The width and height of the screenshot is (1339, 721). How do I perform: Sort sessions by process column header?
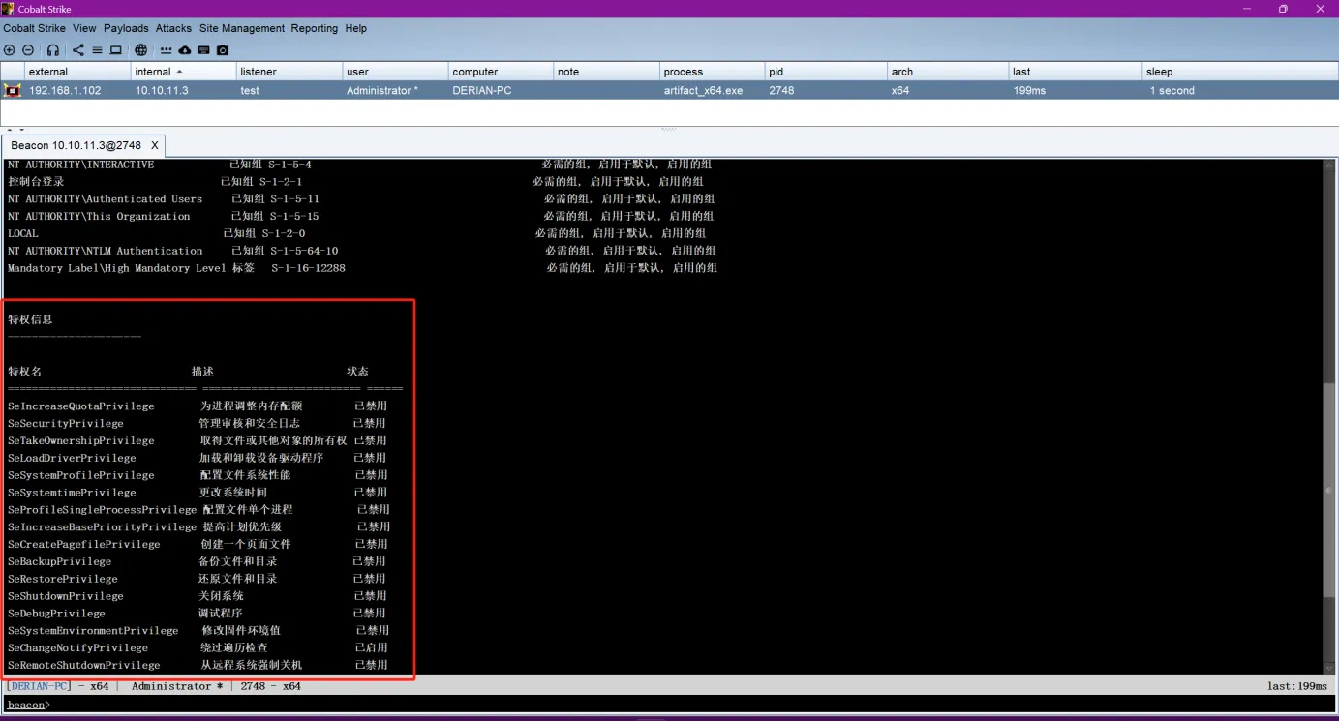click(x=712, y=72)
